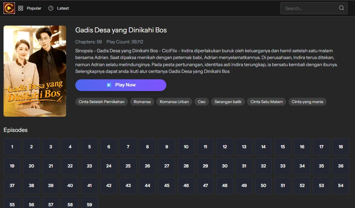Select the grid icon next to Popular
The image size is (355, 208).
[x=20, y=8]
